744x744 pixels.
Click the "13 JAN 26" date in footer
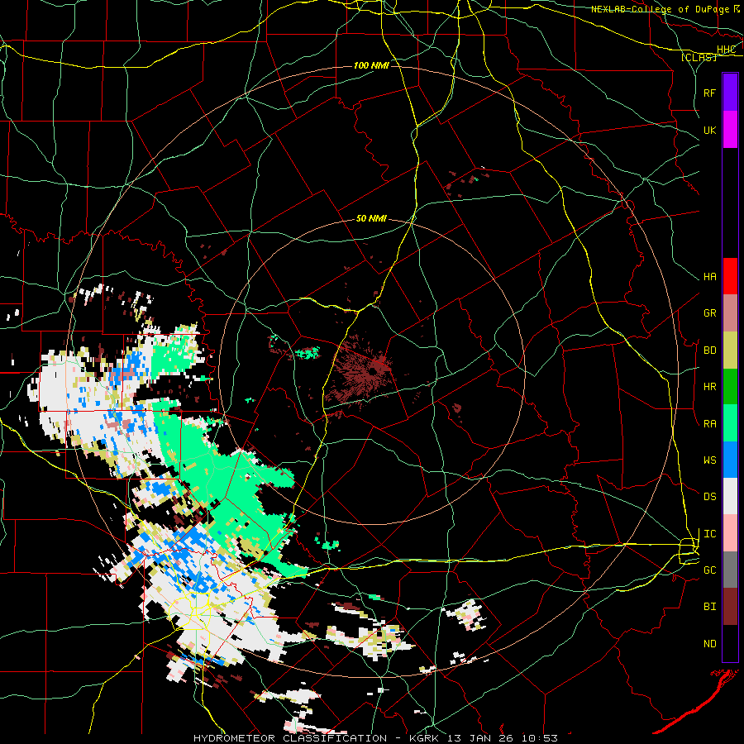point(479,738)
